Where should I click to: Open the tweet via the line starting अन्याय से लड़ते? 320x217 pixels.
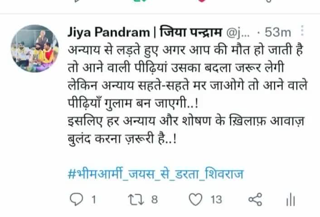(185, 50)
